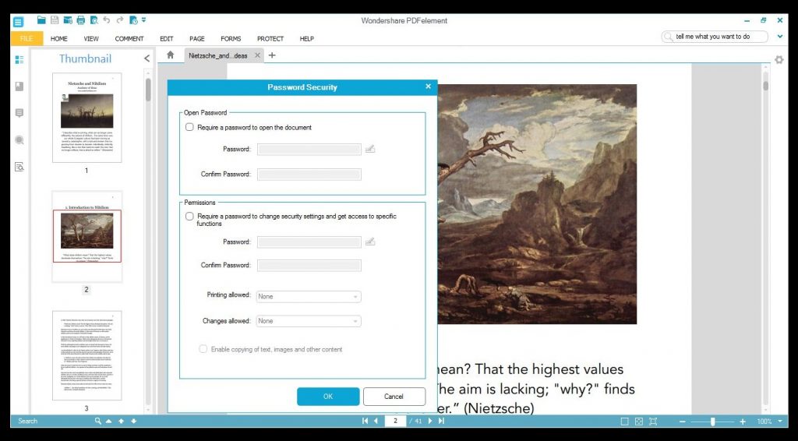The image size is (798, 441).
Task: Collapse the ribbon using top-right chevron
Action: click(779, 37)
